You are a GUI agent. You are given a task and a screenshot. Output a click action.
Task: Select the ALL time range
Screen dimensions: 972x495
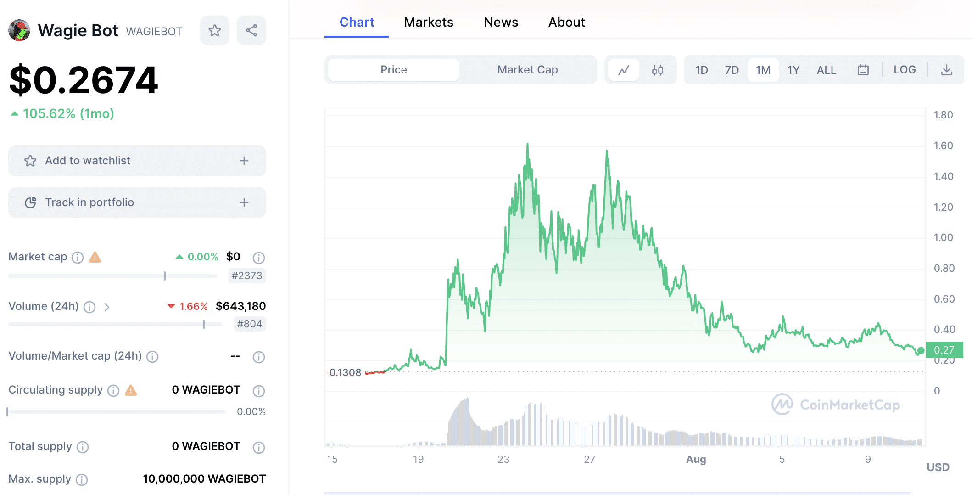coord(827,70)
